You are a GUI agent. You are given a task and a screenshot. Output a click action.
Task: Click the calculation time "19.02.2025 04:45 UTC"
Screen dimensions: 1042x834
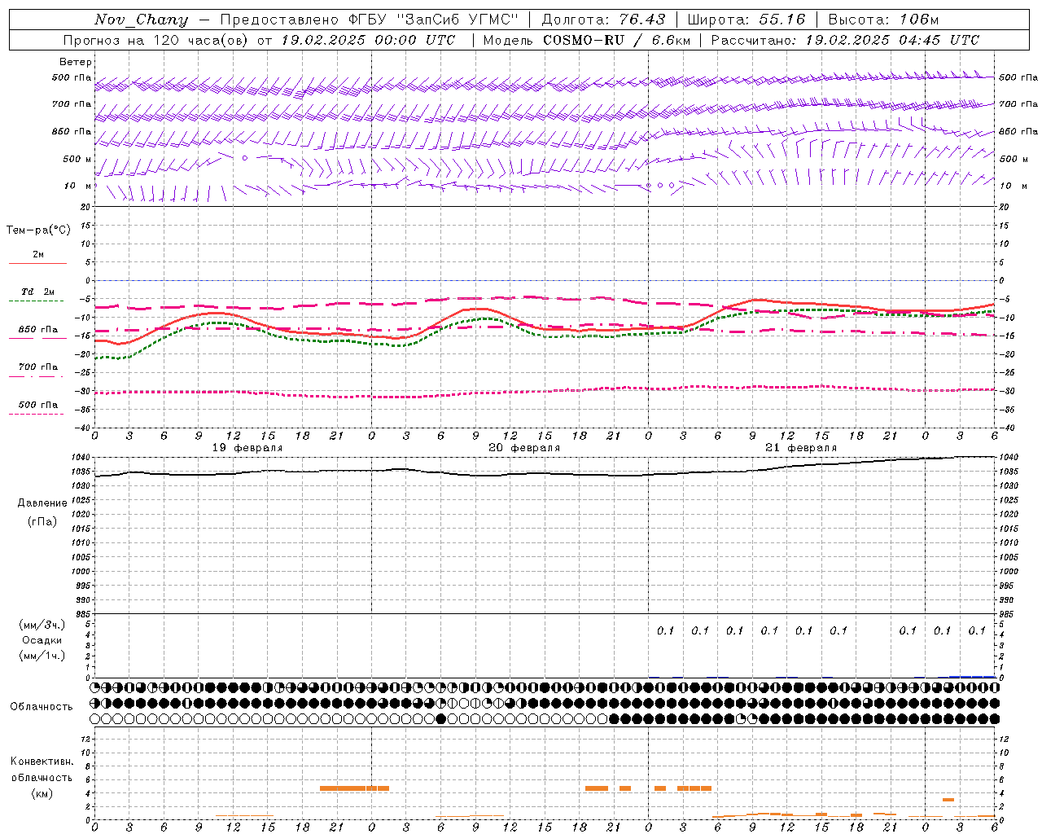(892, 40)
